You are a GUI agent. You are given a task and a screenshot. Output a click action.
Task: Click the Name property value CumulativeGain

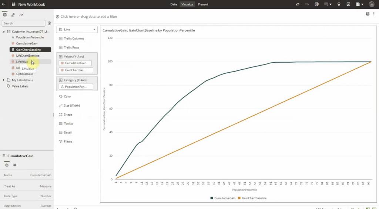[41, 175]
